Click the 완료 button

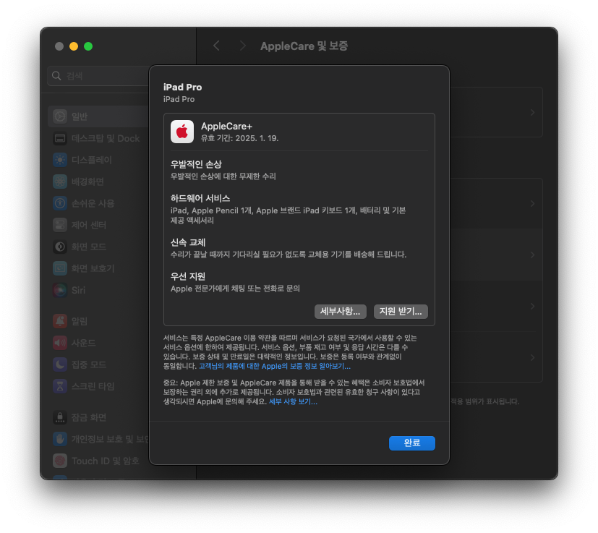click(411, 443)
